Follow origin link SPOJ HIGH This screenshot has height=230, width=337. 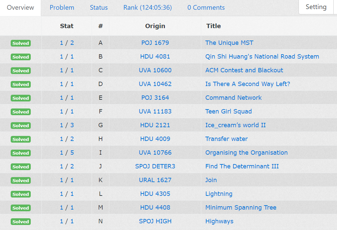(x=155, y=221)
